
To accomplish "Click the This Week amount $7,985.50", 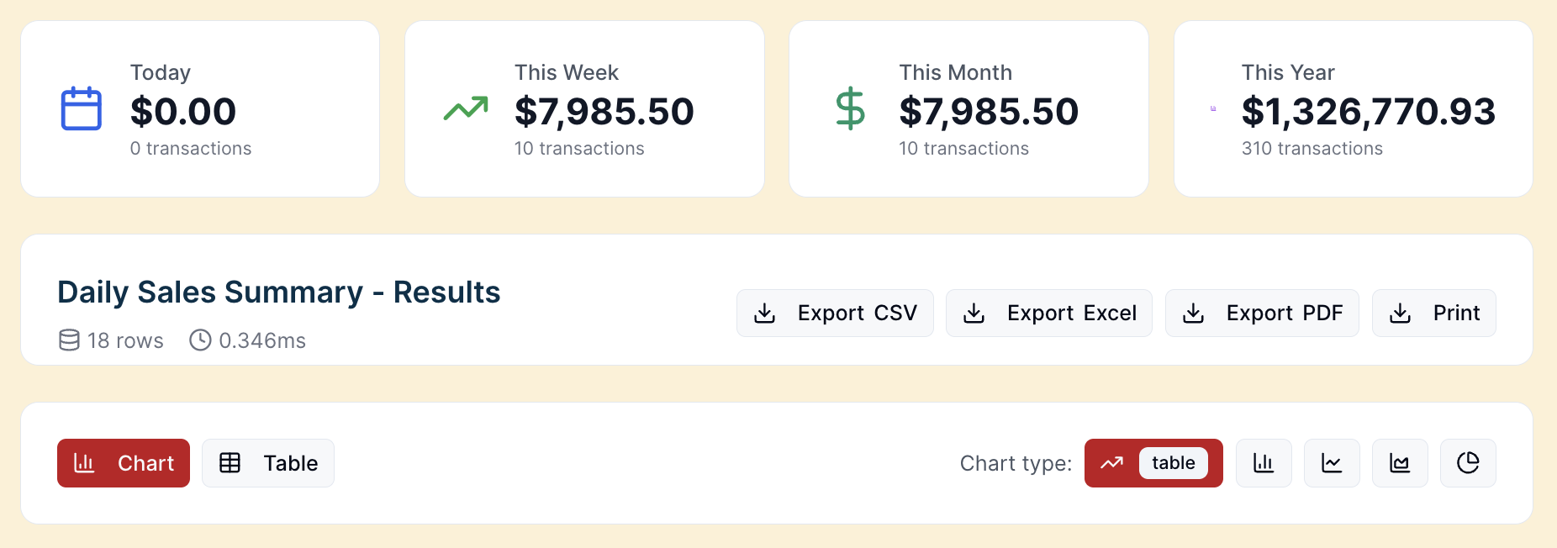I will pyautogui.click(x=604, y=112).
